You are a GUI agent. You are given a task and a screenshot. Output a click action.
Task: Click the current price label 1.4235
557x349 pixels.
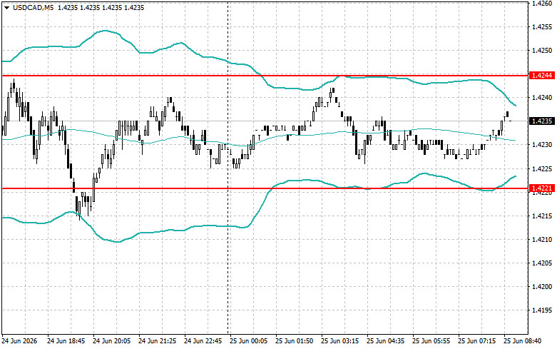pos(542,121)
